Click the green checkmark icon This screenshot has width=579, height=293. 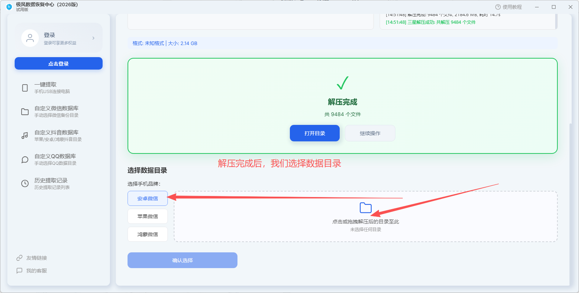pyautogui.click(x=343, y=83)
